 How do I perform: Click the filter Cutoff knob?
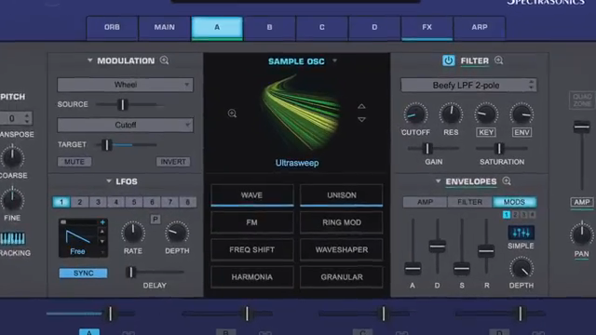pyautogui.click(x=415, y=114)
